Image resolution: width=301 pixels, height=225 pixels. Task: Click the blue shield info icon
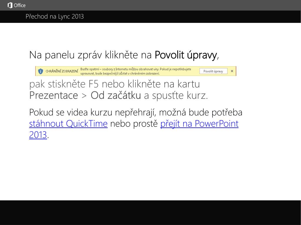click(x=41, y=71)
